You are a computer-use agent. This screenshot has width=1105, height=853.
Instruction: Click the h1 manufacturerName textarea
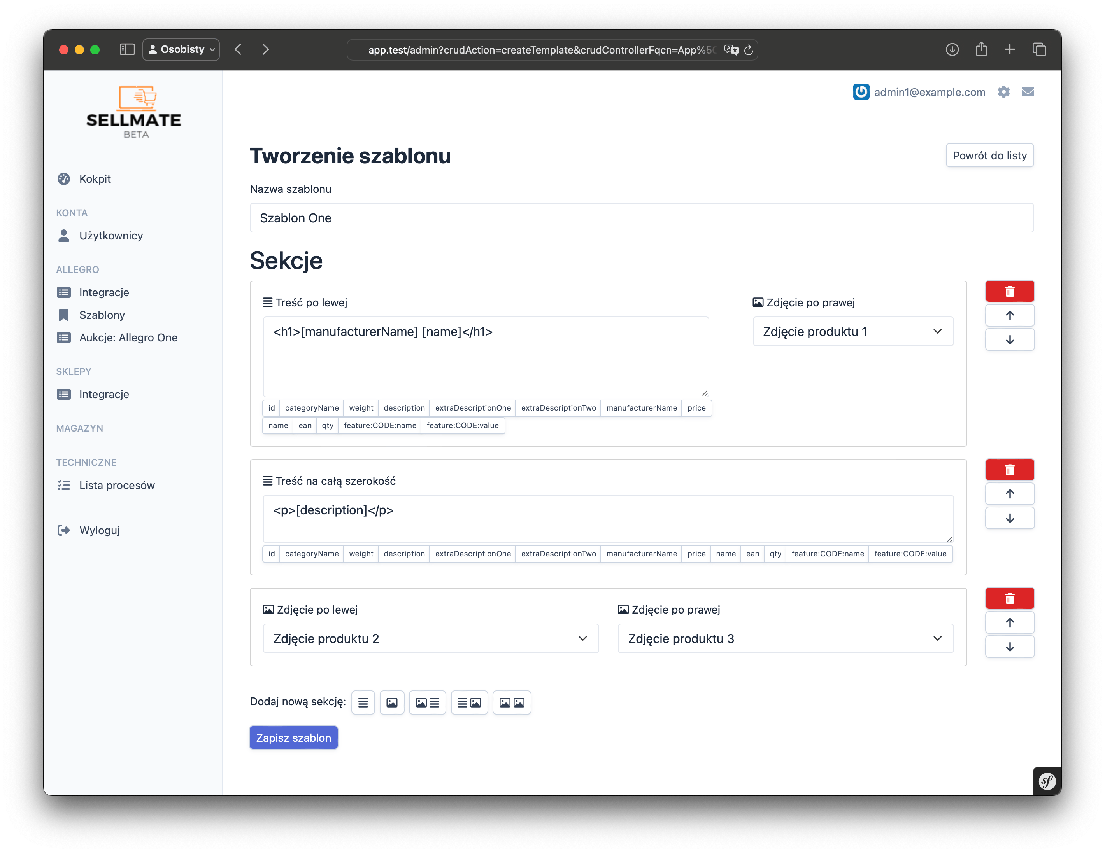486,357
